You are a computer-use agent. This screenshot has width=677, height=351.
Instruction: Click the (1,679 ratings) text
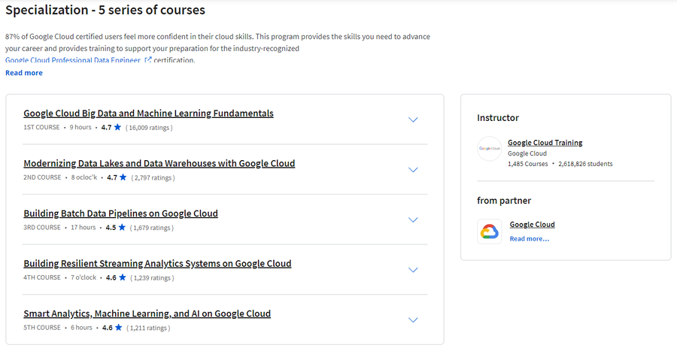pyautogui.click(x=151, y=228)
